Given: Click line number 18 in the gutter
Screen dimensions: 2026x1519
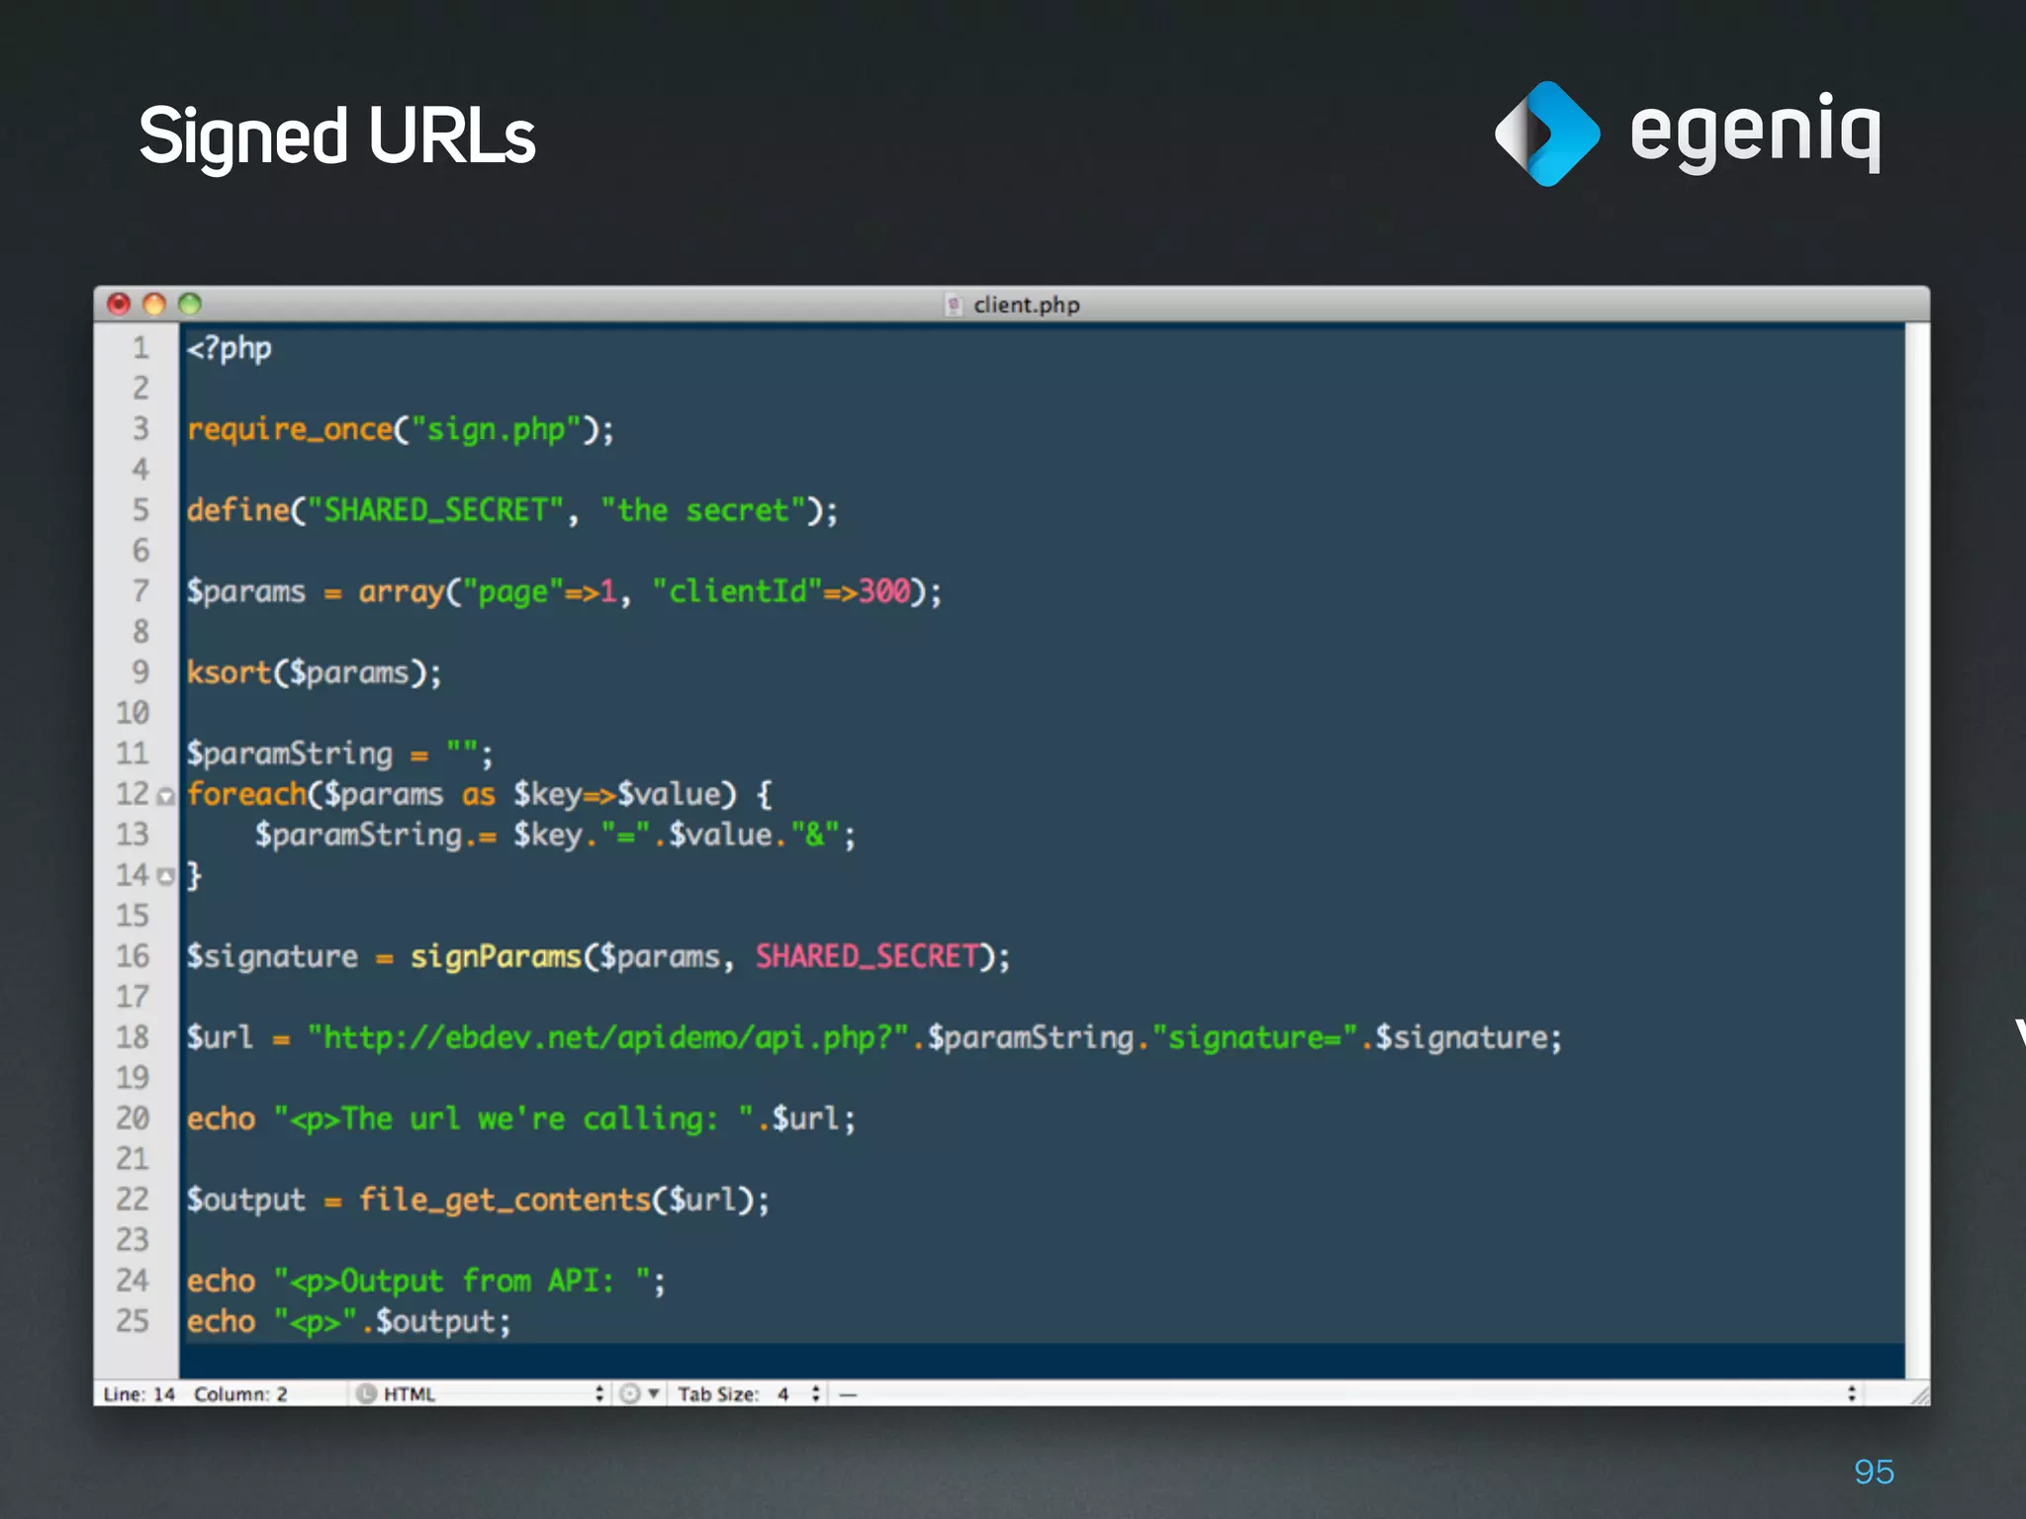Looking at the screenshot, I should point(133,1037).
